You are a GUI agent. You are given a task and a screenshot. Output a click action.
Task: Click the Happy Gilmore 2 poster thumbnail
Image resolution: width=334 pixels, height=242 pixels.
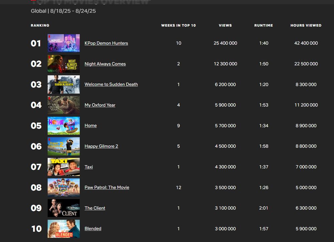pyautogui.click(x=64, y=146)
